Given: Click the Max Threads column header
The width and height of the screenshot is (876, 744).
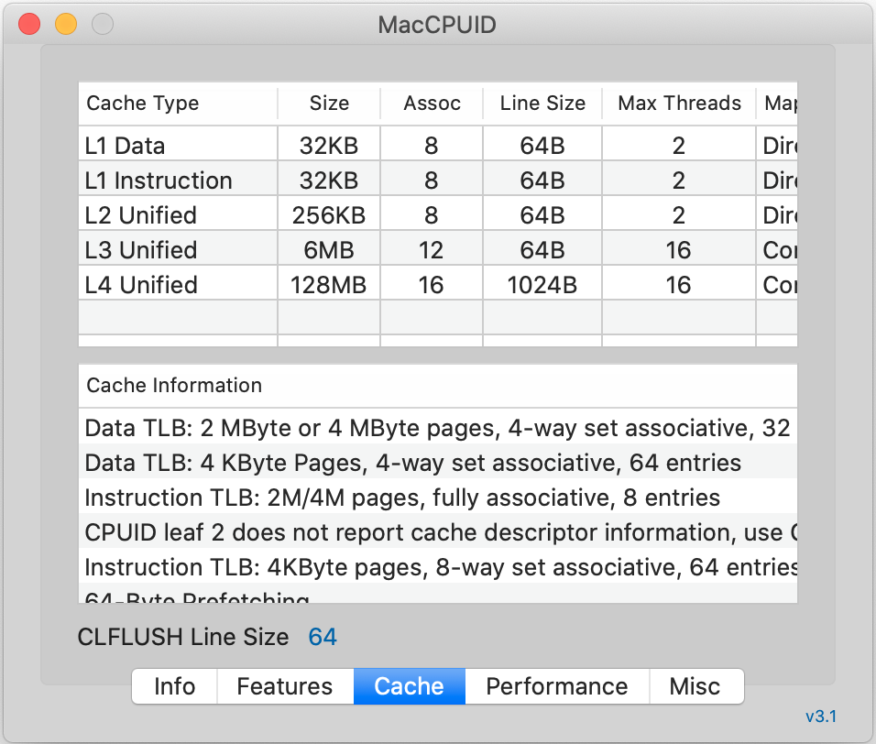Looking at the screenshot, I should [679, 104].
